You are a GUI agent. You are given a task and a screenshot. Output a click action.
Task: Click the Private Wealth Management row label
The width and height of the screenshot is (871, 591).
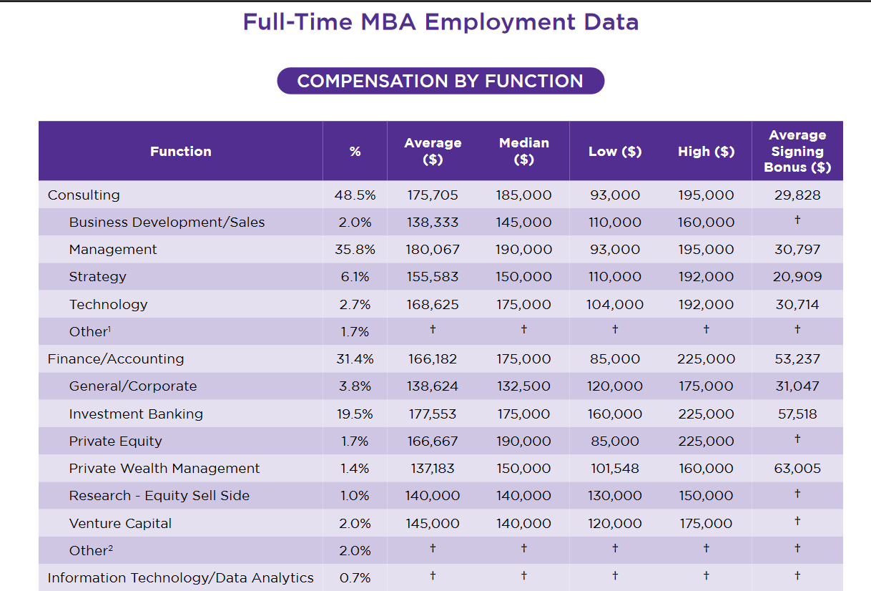tap(164, 469)
